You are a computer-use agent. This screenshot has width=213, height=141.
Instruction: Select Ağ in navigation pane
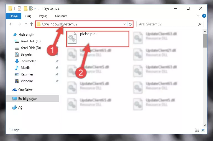click(20, 108)
